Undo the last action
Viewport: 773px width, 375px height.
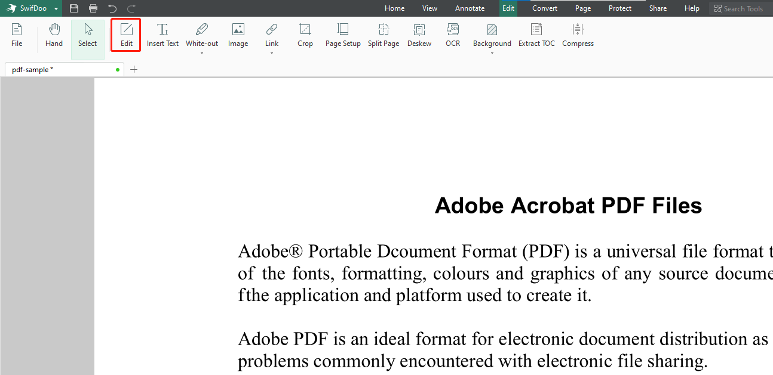112,8
